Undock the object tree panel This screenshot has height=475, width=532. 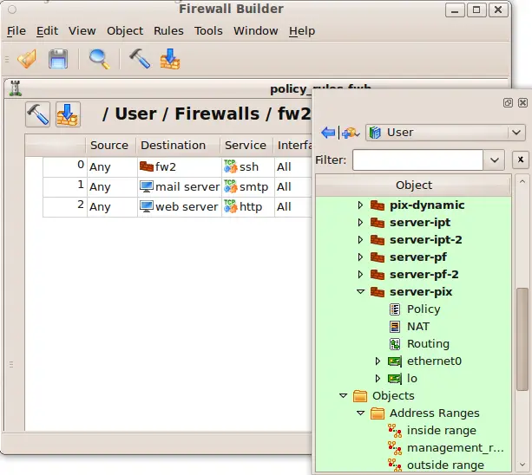pos(508,102)
